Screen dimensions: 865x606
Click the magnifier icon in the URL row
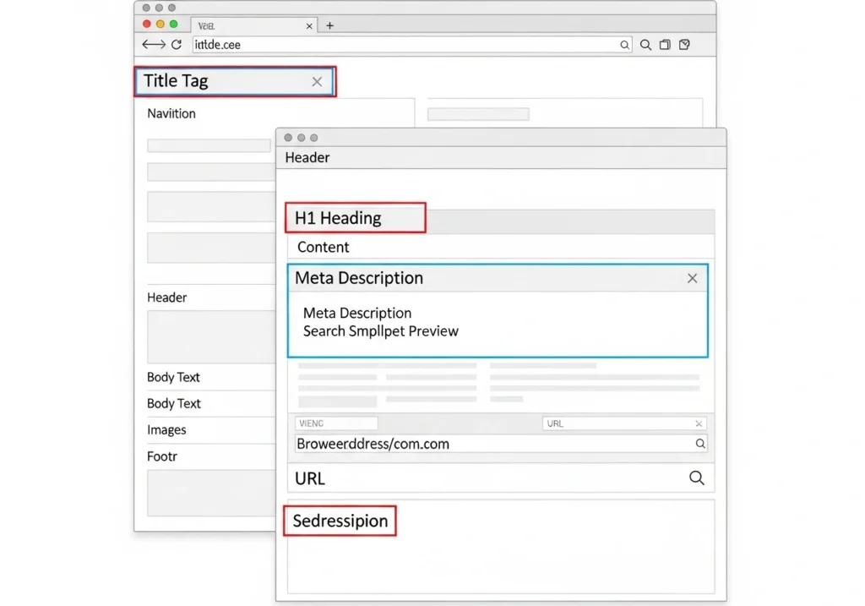pos(696,478)
